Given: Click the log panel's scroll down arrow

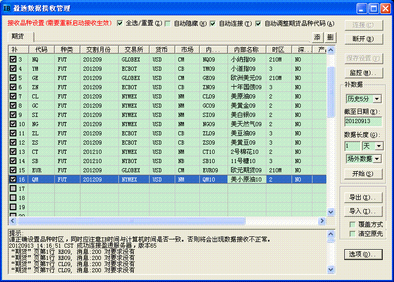Looking at the screenshot, I should click(x=330, y=269).
